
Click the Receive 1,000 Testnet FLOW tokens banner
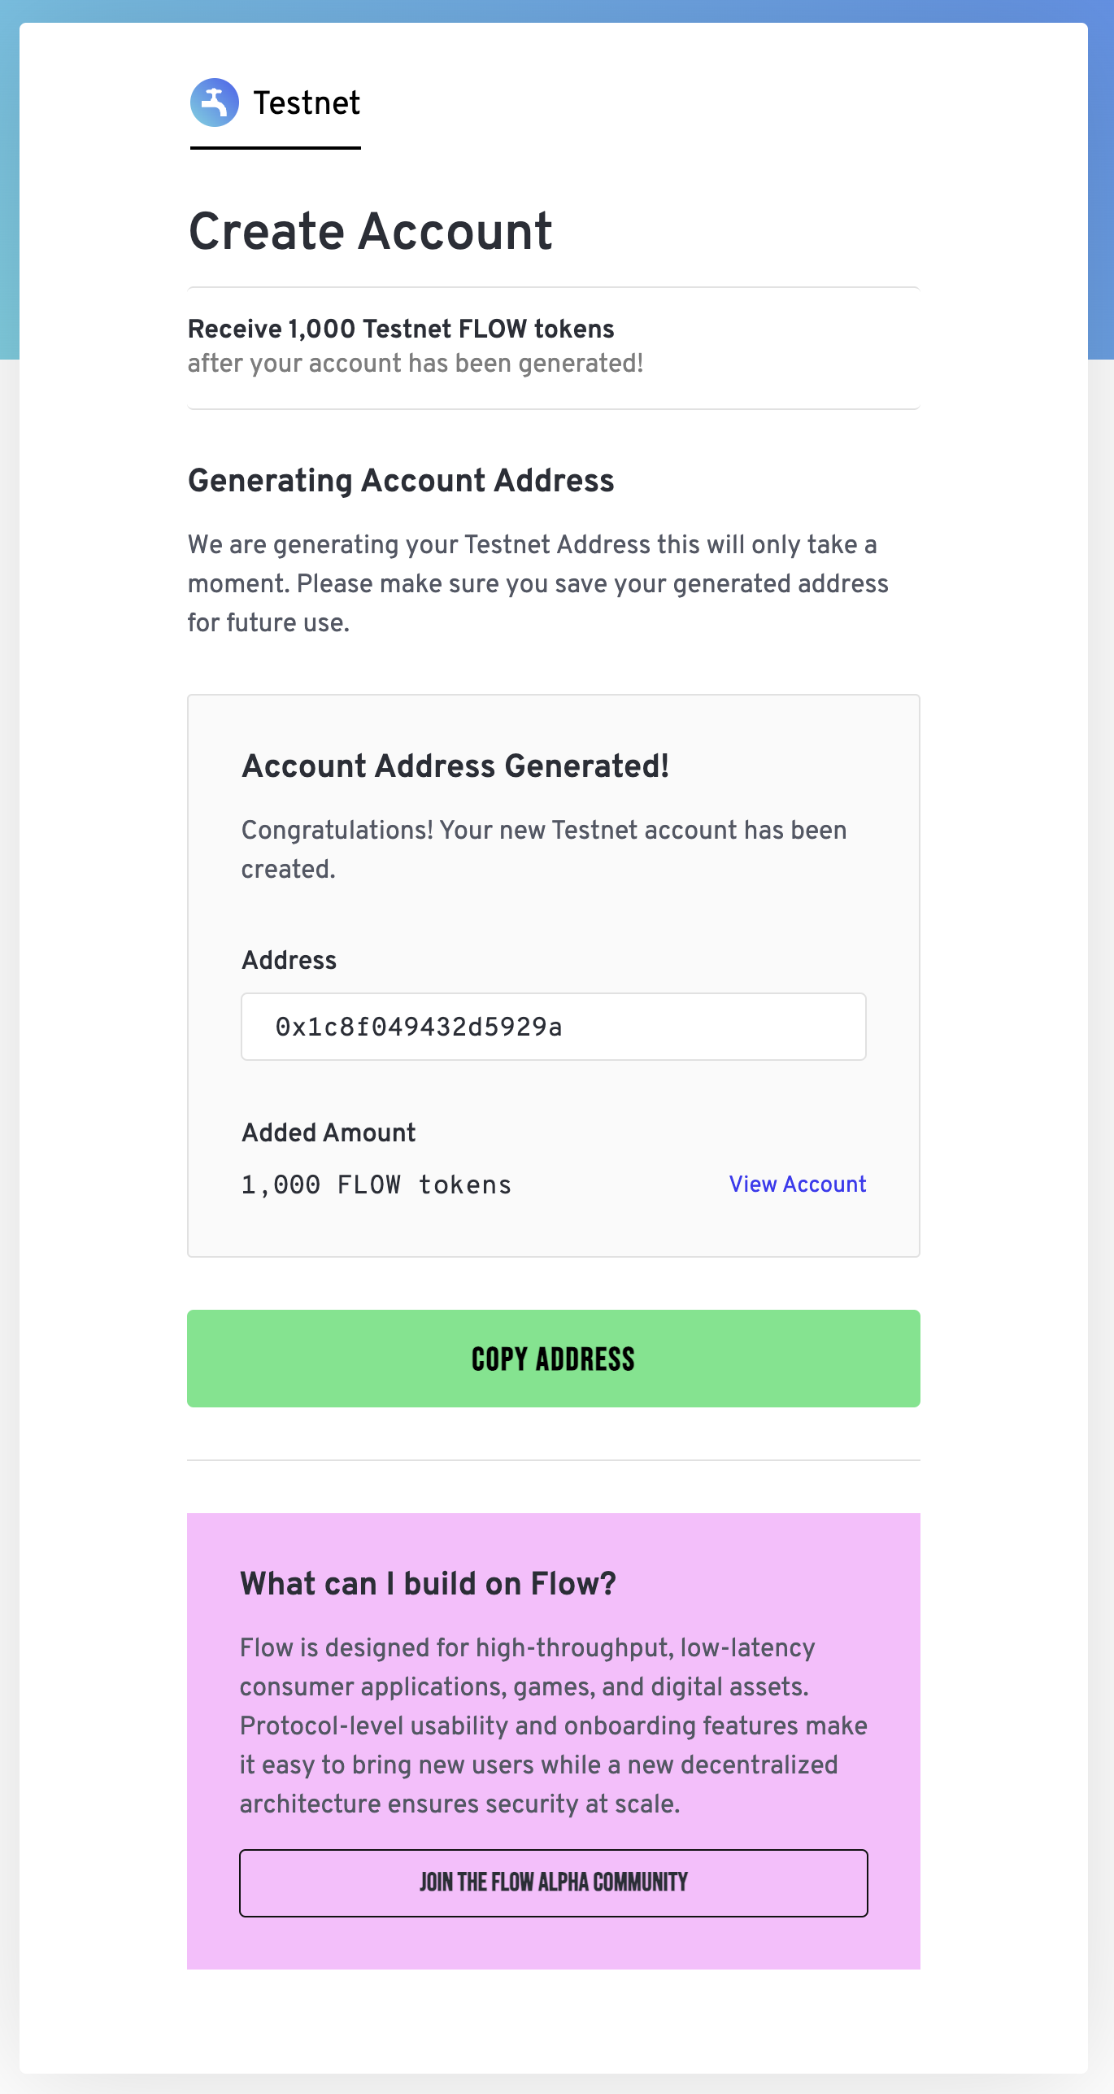pyautogui.click(x=401, y=329)
